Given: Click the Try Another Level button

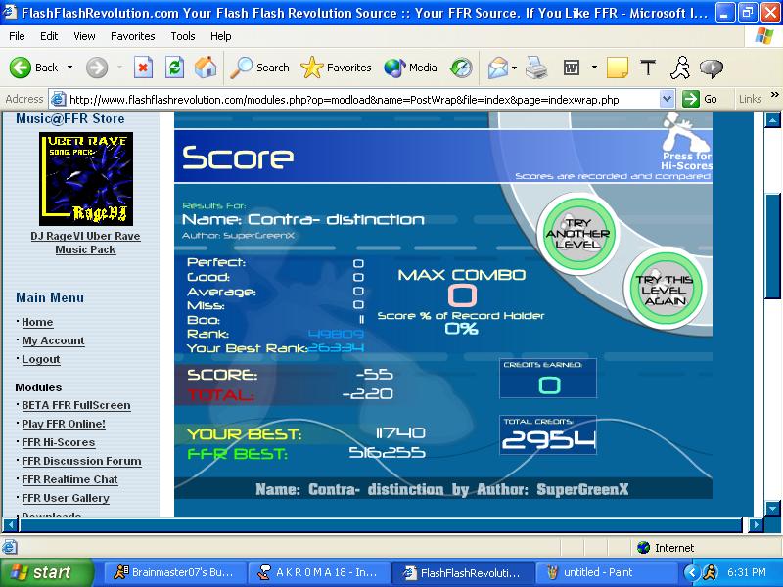Looking at the screenshot, I should [x=578, y=234].
